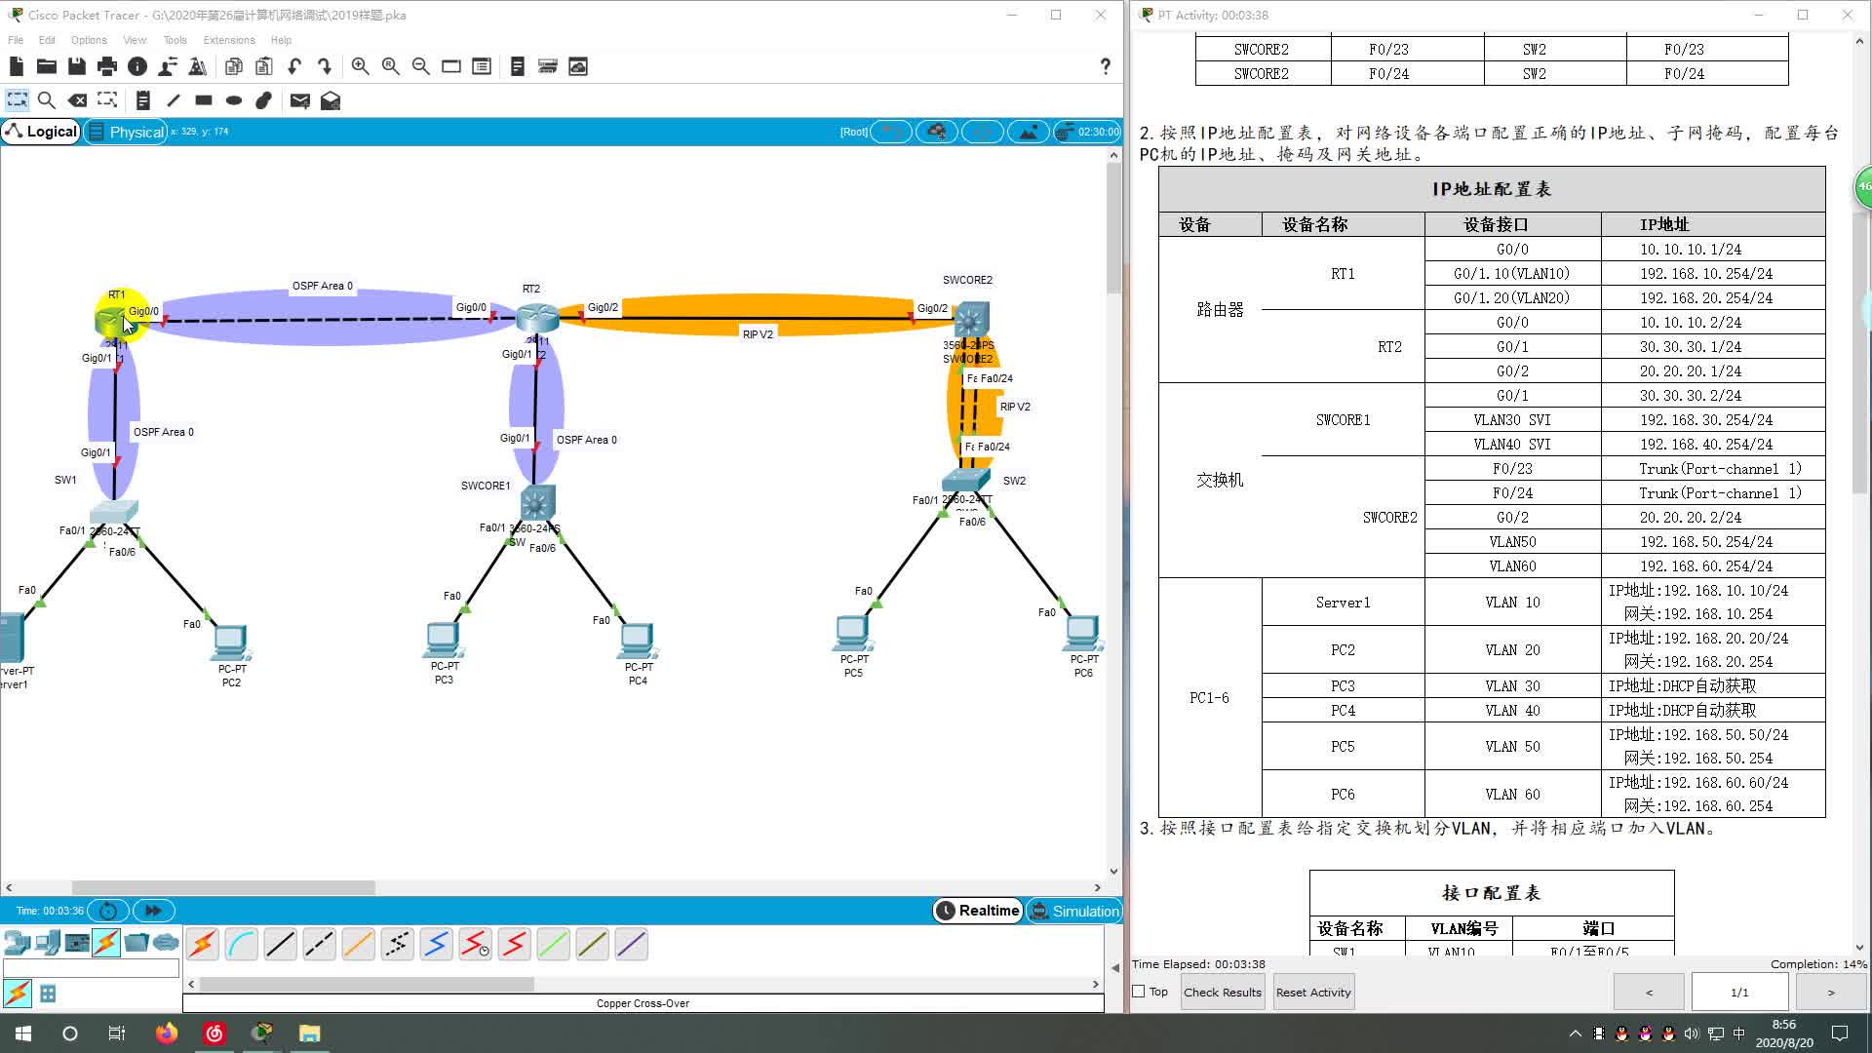Click the Check Results button
The image size is (1872, 1053).
pos(1222,993)
